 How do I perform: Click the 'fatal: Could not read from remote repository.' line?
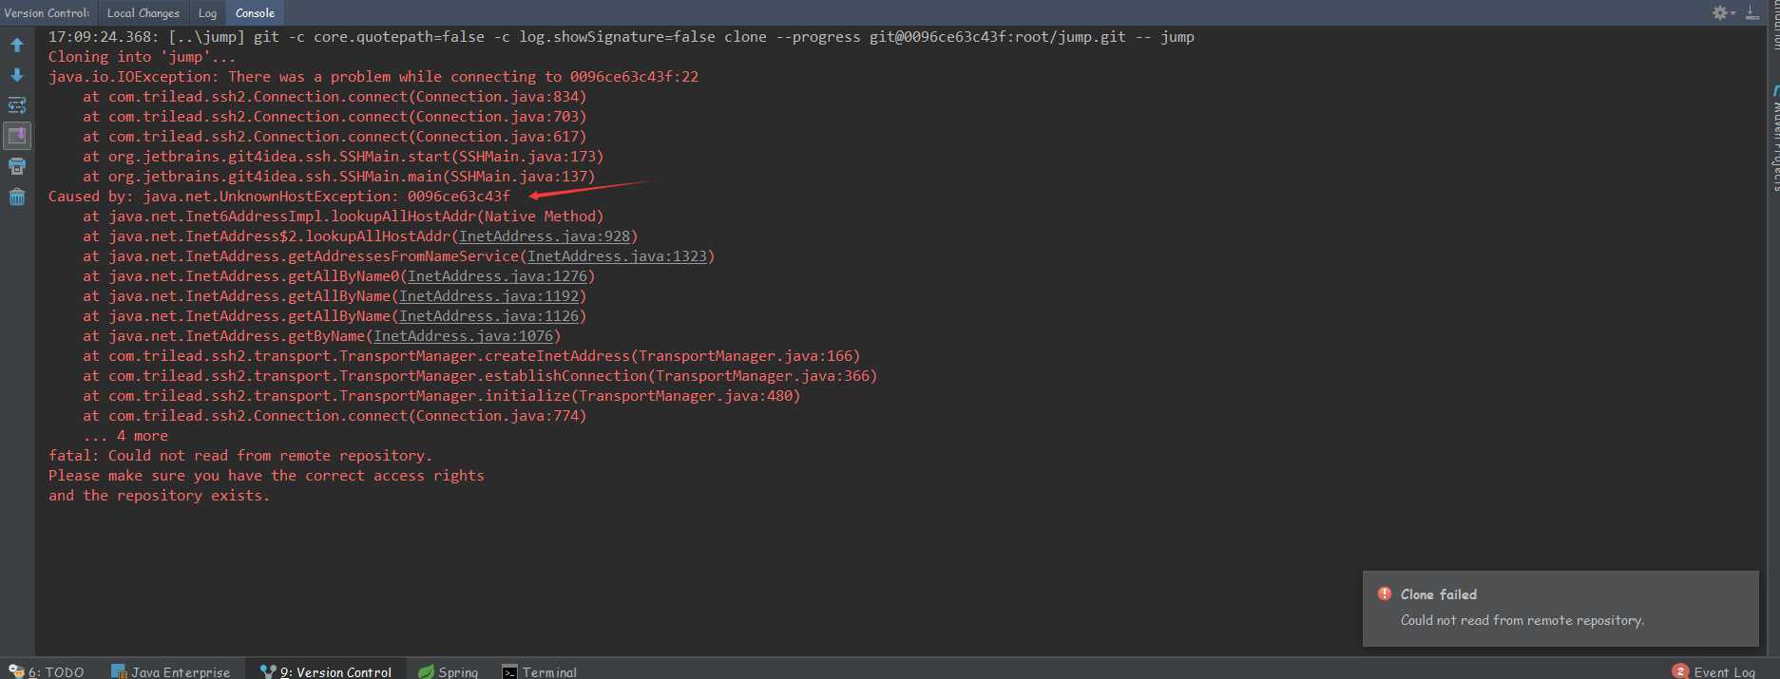(240, 456)
